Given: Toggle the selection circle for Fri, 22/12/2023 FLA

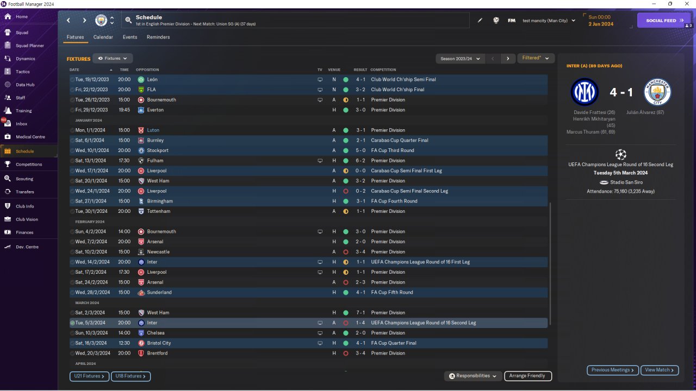Looking at the screenshot, I should [x=72, y=90].
